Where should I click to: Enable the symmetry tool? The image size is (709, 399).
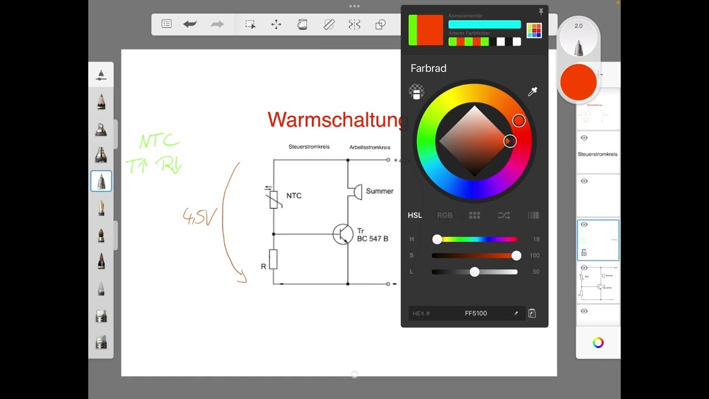coord(354,24)
